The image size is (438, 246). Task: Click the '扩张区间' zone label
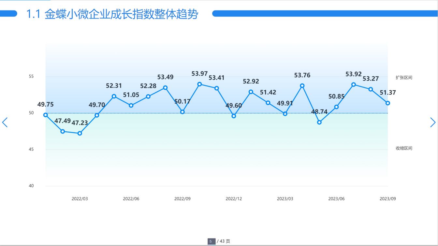click(x=404, y=78)
